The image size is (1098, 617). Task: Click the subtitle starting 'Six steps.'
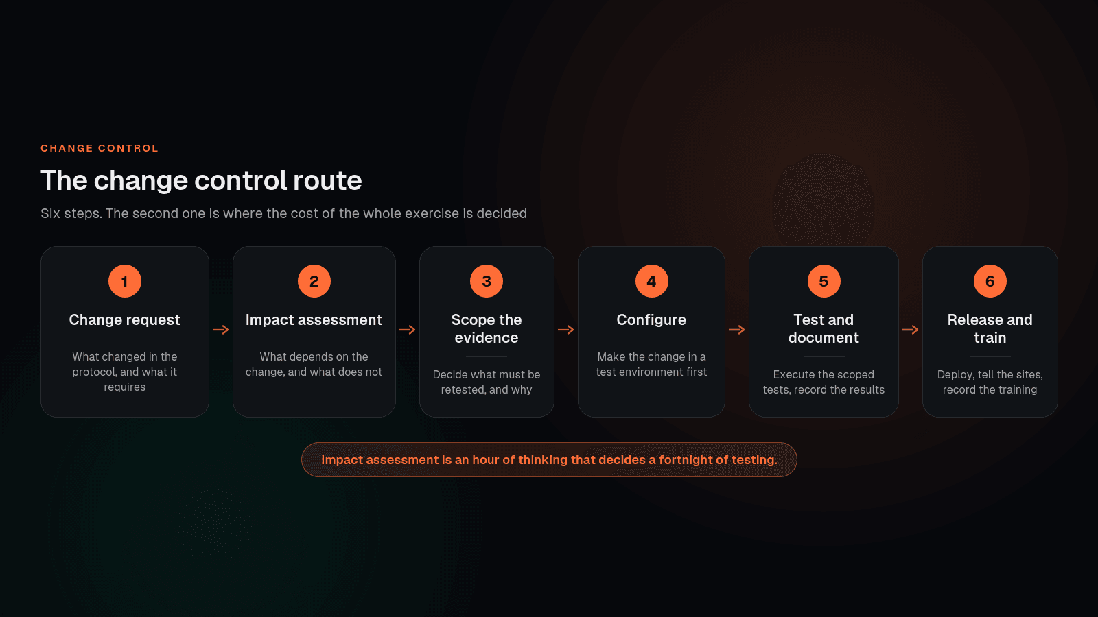[x=283, y=213]
